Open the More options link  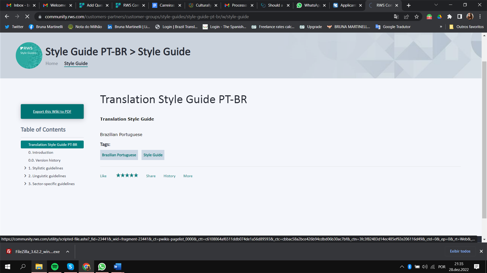click(x=188, y=176)
